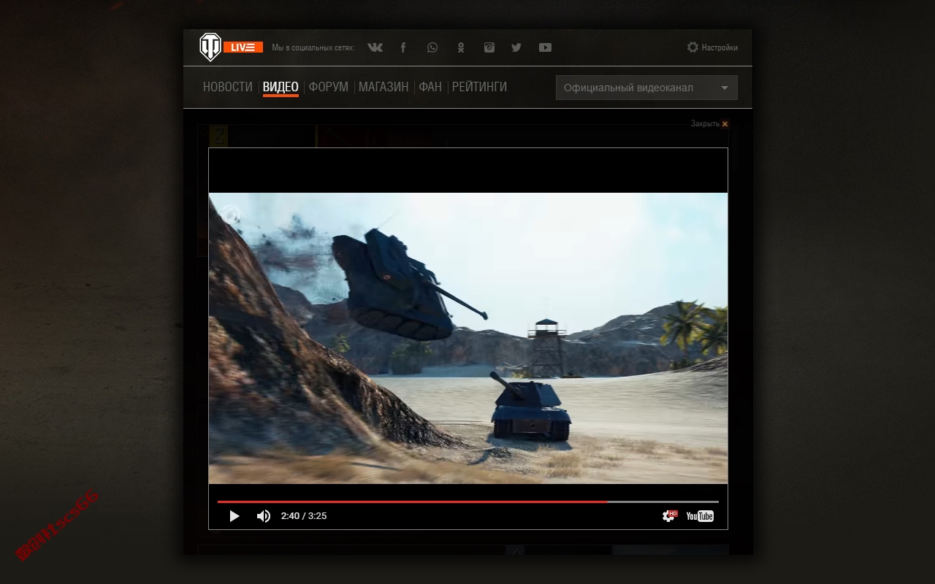Click the Мы в социальных сетях label
Image resolution: width=935 pixels, height=584 pixels.
[313, 47]
